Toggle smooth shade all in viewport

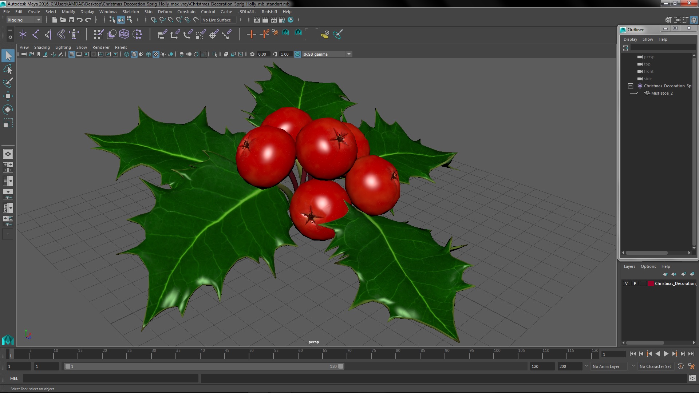click(x=134, y=54)
